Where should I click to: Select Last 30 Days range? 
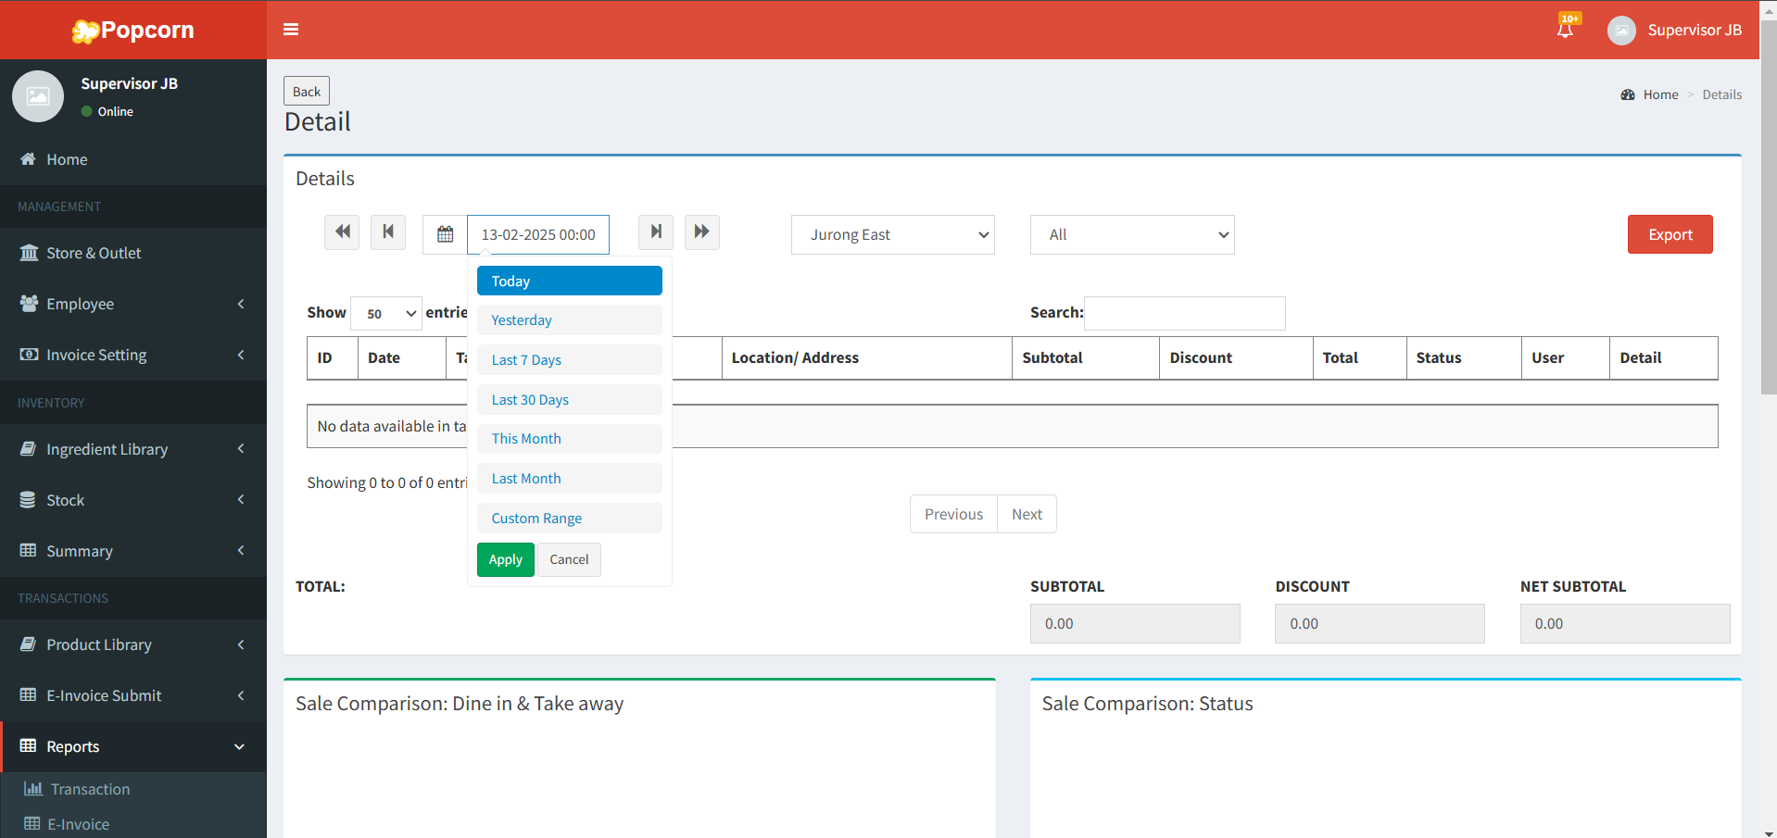[x=570, y=399]
